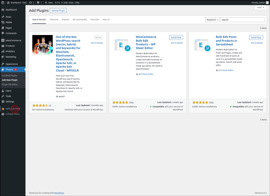Open More Details for WPSOLR plugin

(x=97, y=43)
